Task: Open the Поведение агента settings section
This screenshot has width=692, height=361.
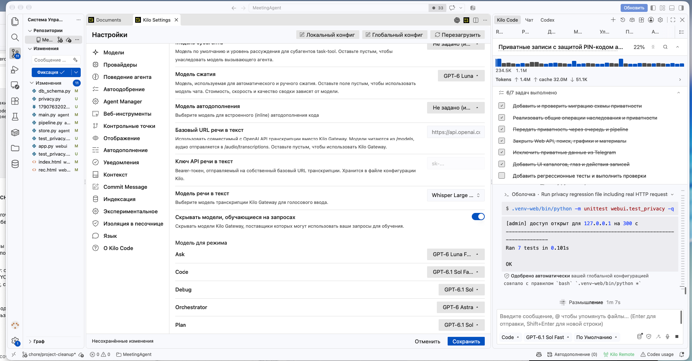Action: (x=128, y=77)
